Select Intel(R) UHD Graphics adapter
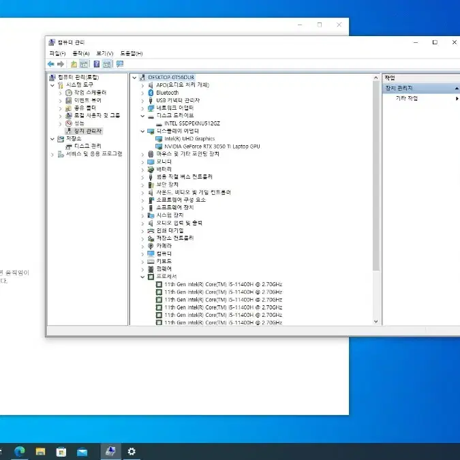This screenshot has height=460, width=460. (189, 139)
